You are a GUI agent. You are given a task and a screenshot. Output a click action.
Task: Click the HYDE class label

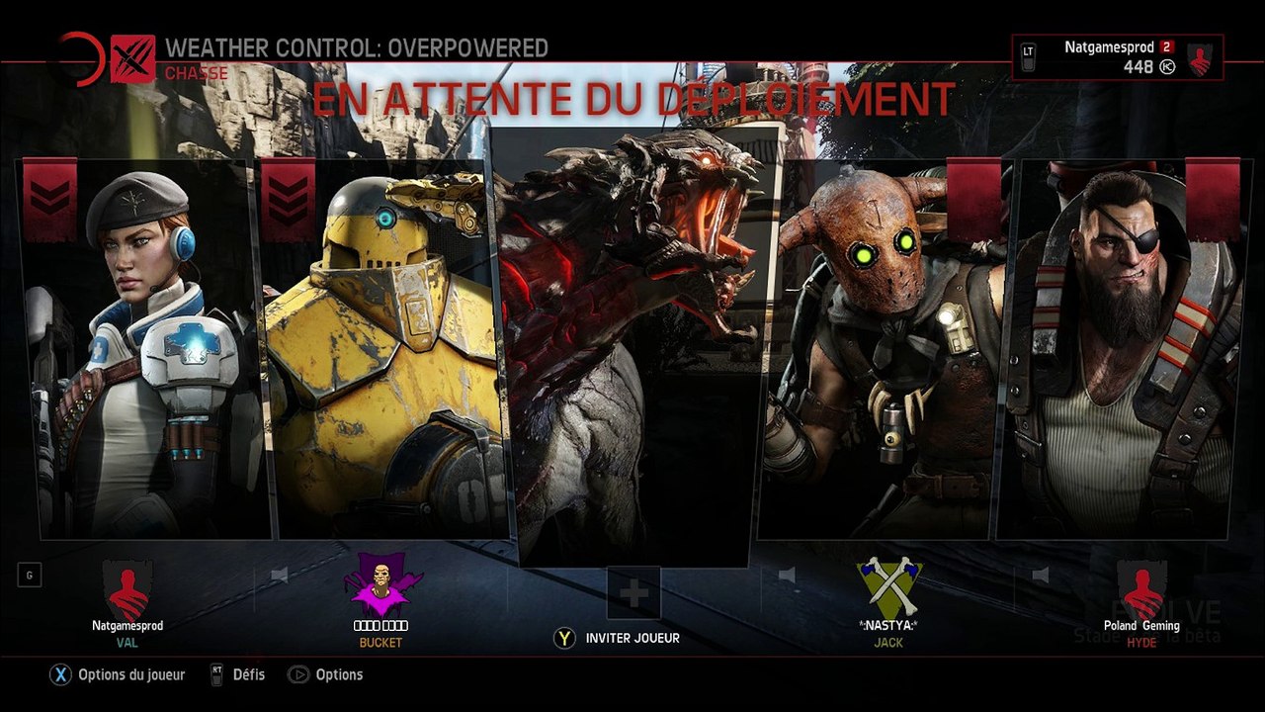pyautogui.click(x=1141, y=643)
